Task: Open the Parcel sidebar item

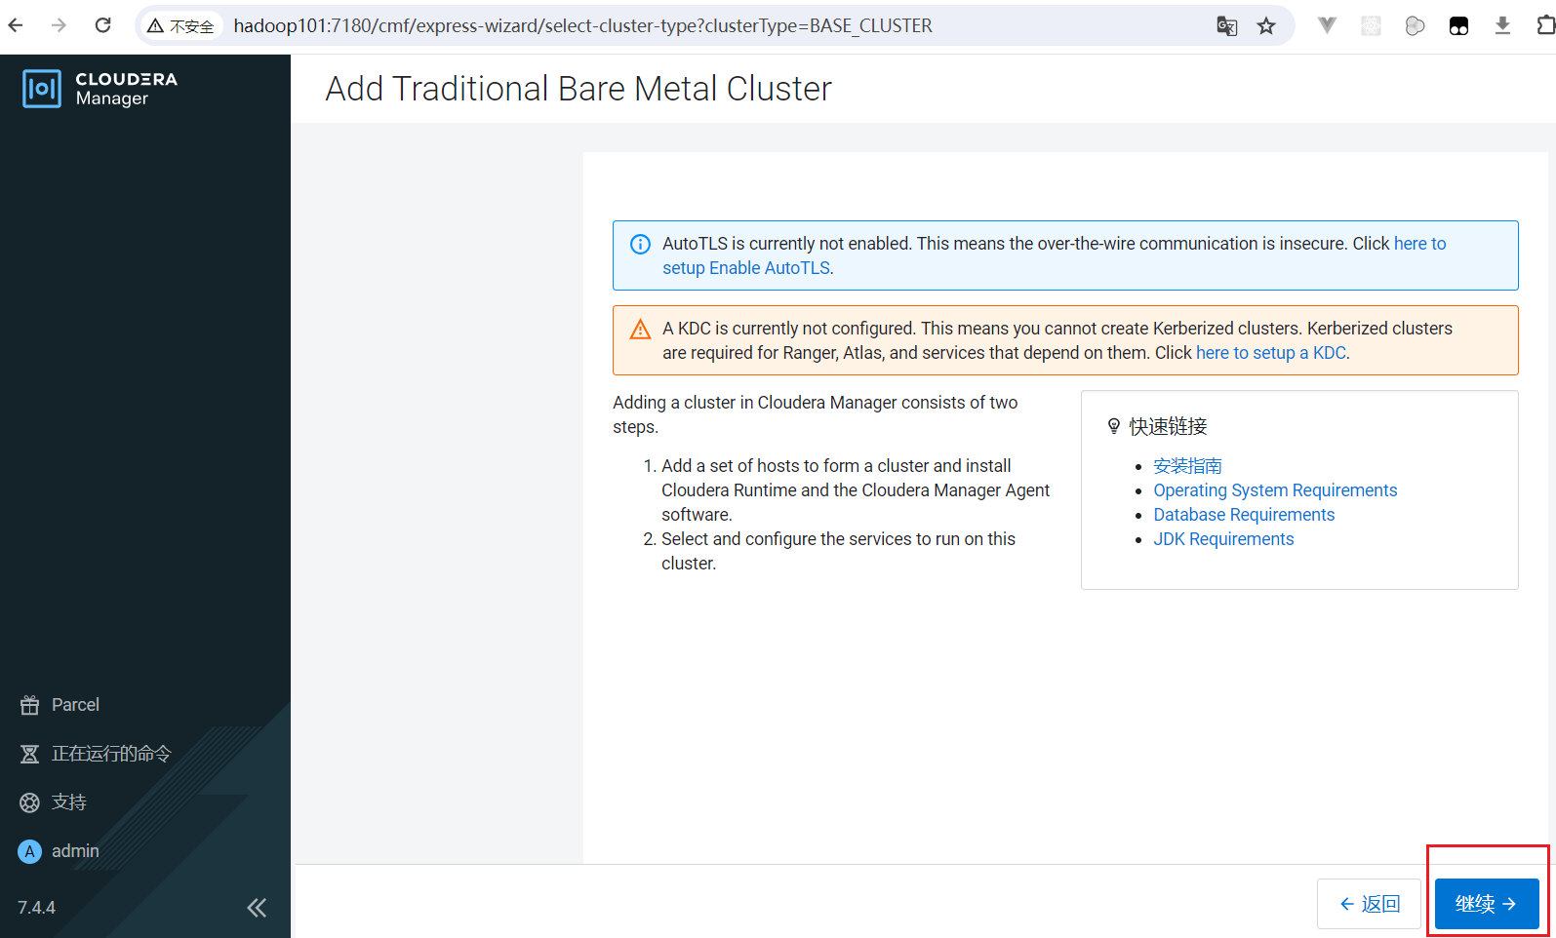Action: coord(74,705)
